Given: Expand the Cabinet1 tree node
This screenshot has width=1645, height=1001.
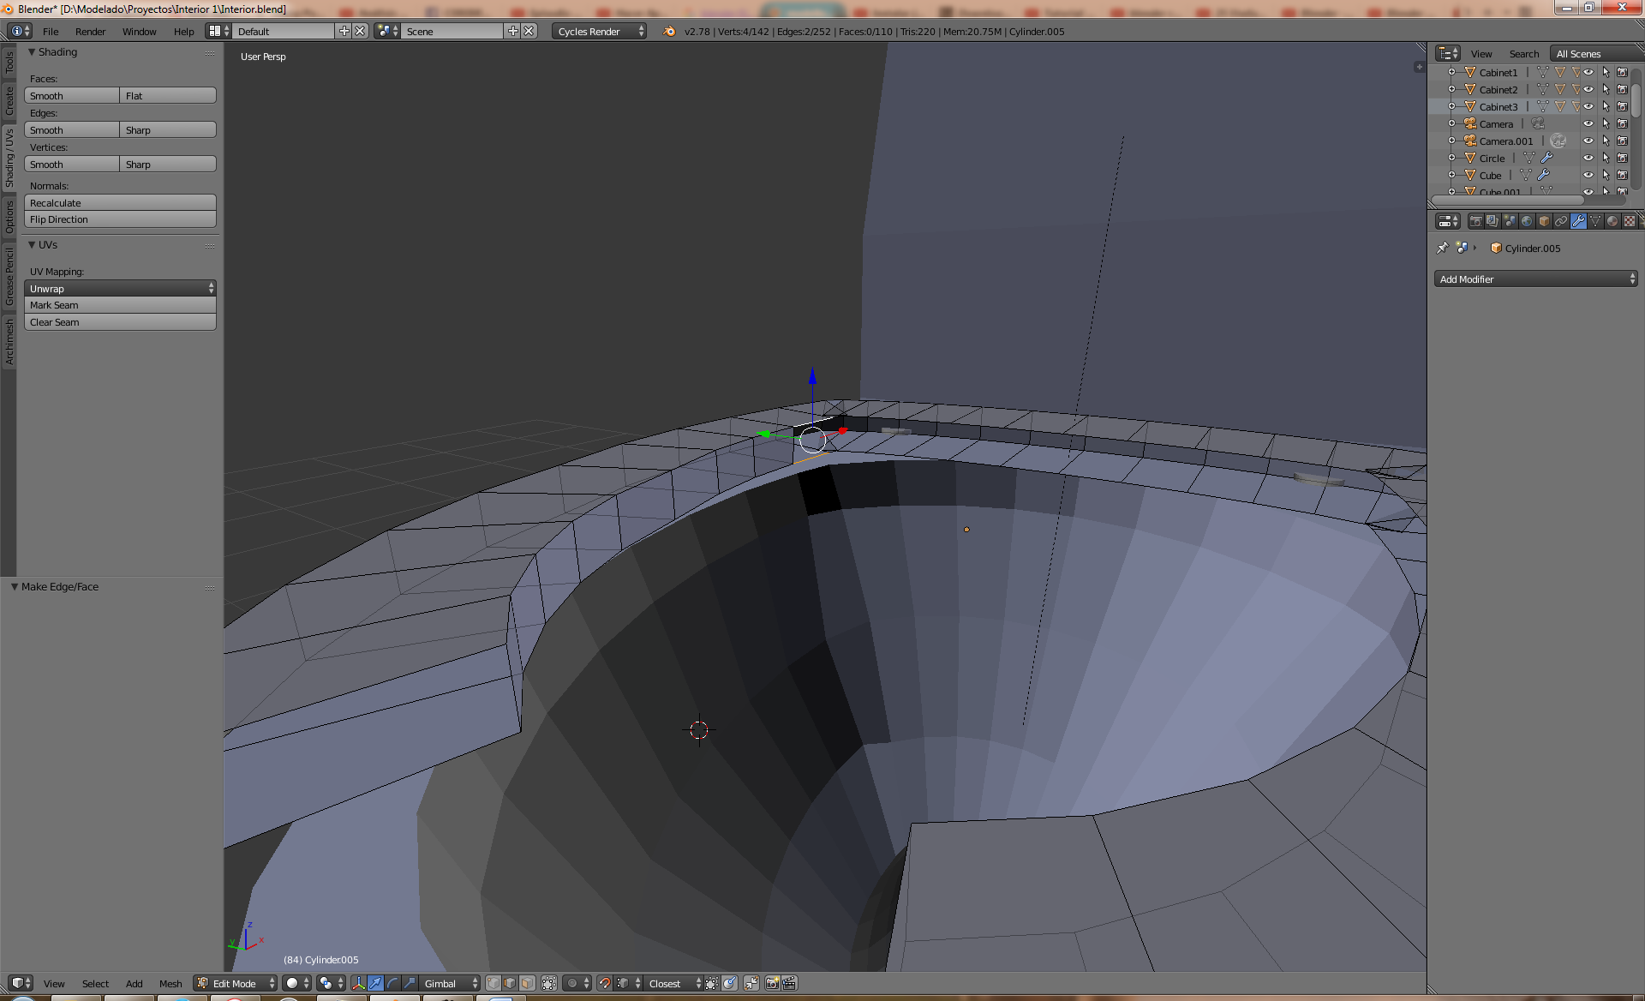Looking at the screenshot, I should (x=1451, y=72).
